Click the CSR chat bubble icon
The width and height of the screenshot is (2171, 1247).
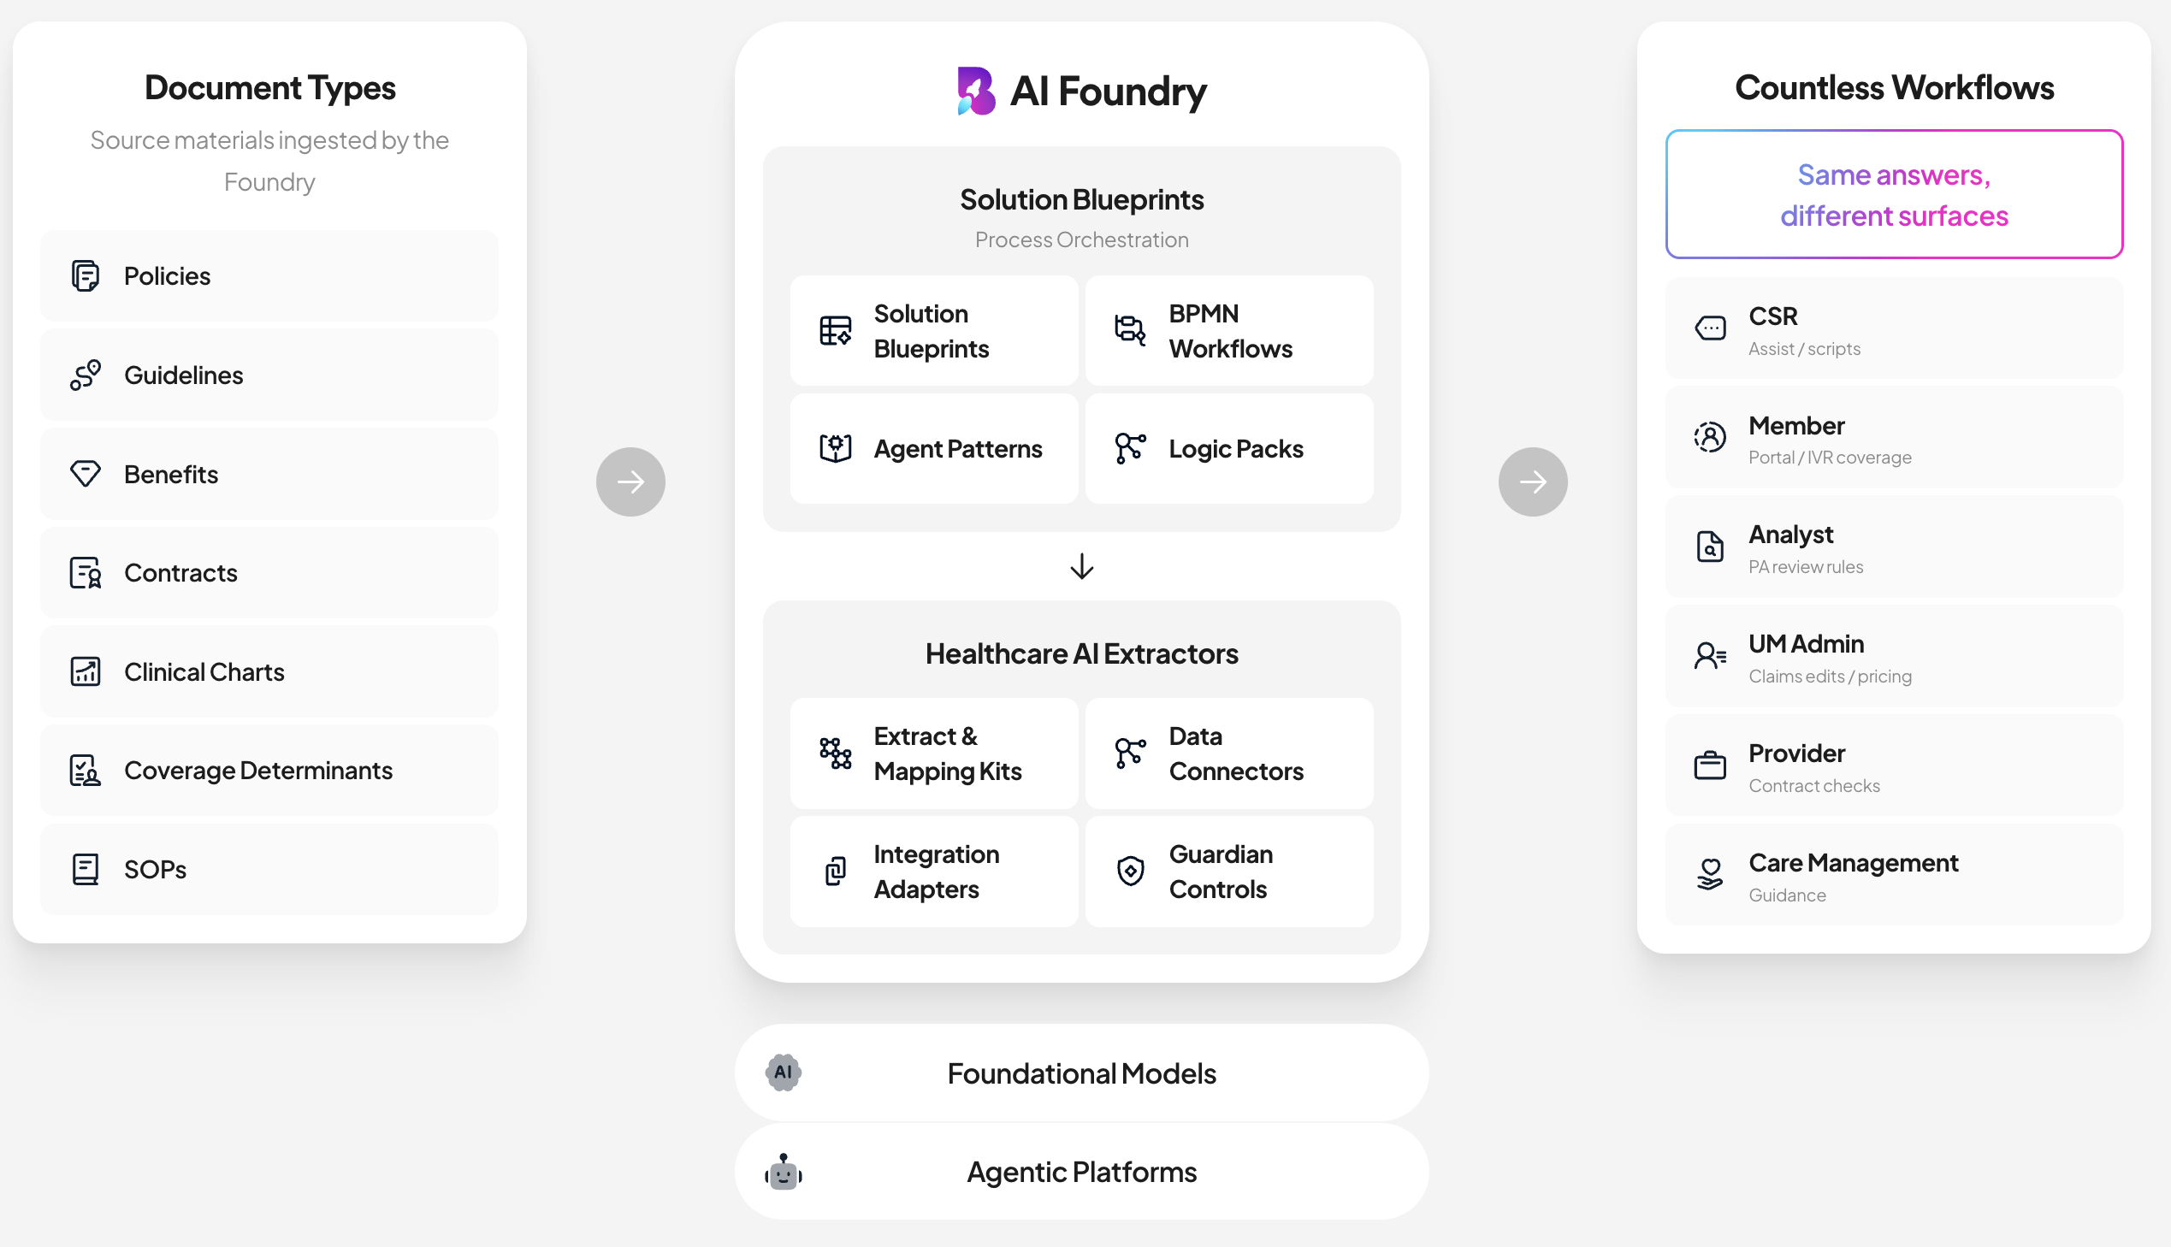[1709, 328]
